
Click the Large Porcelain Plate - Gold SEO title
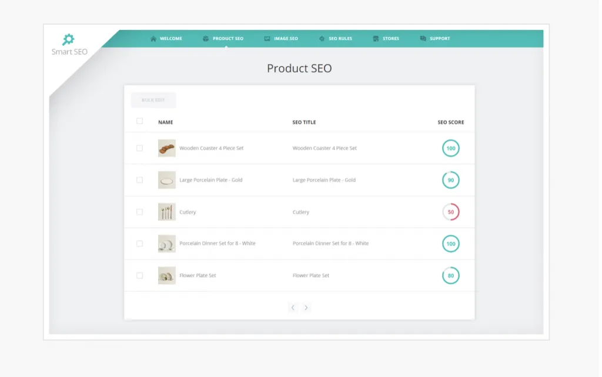(324, 180)
